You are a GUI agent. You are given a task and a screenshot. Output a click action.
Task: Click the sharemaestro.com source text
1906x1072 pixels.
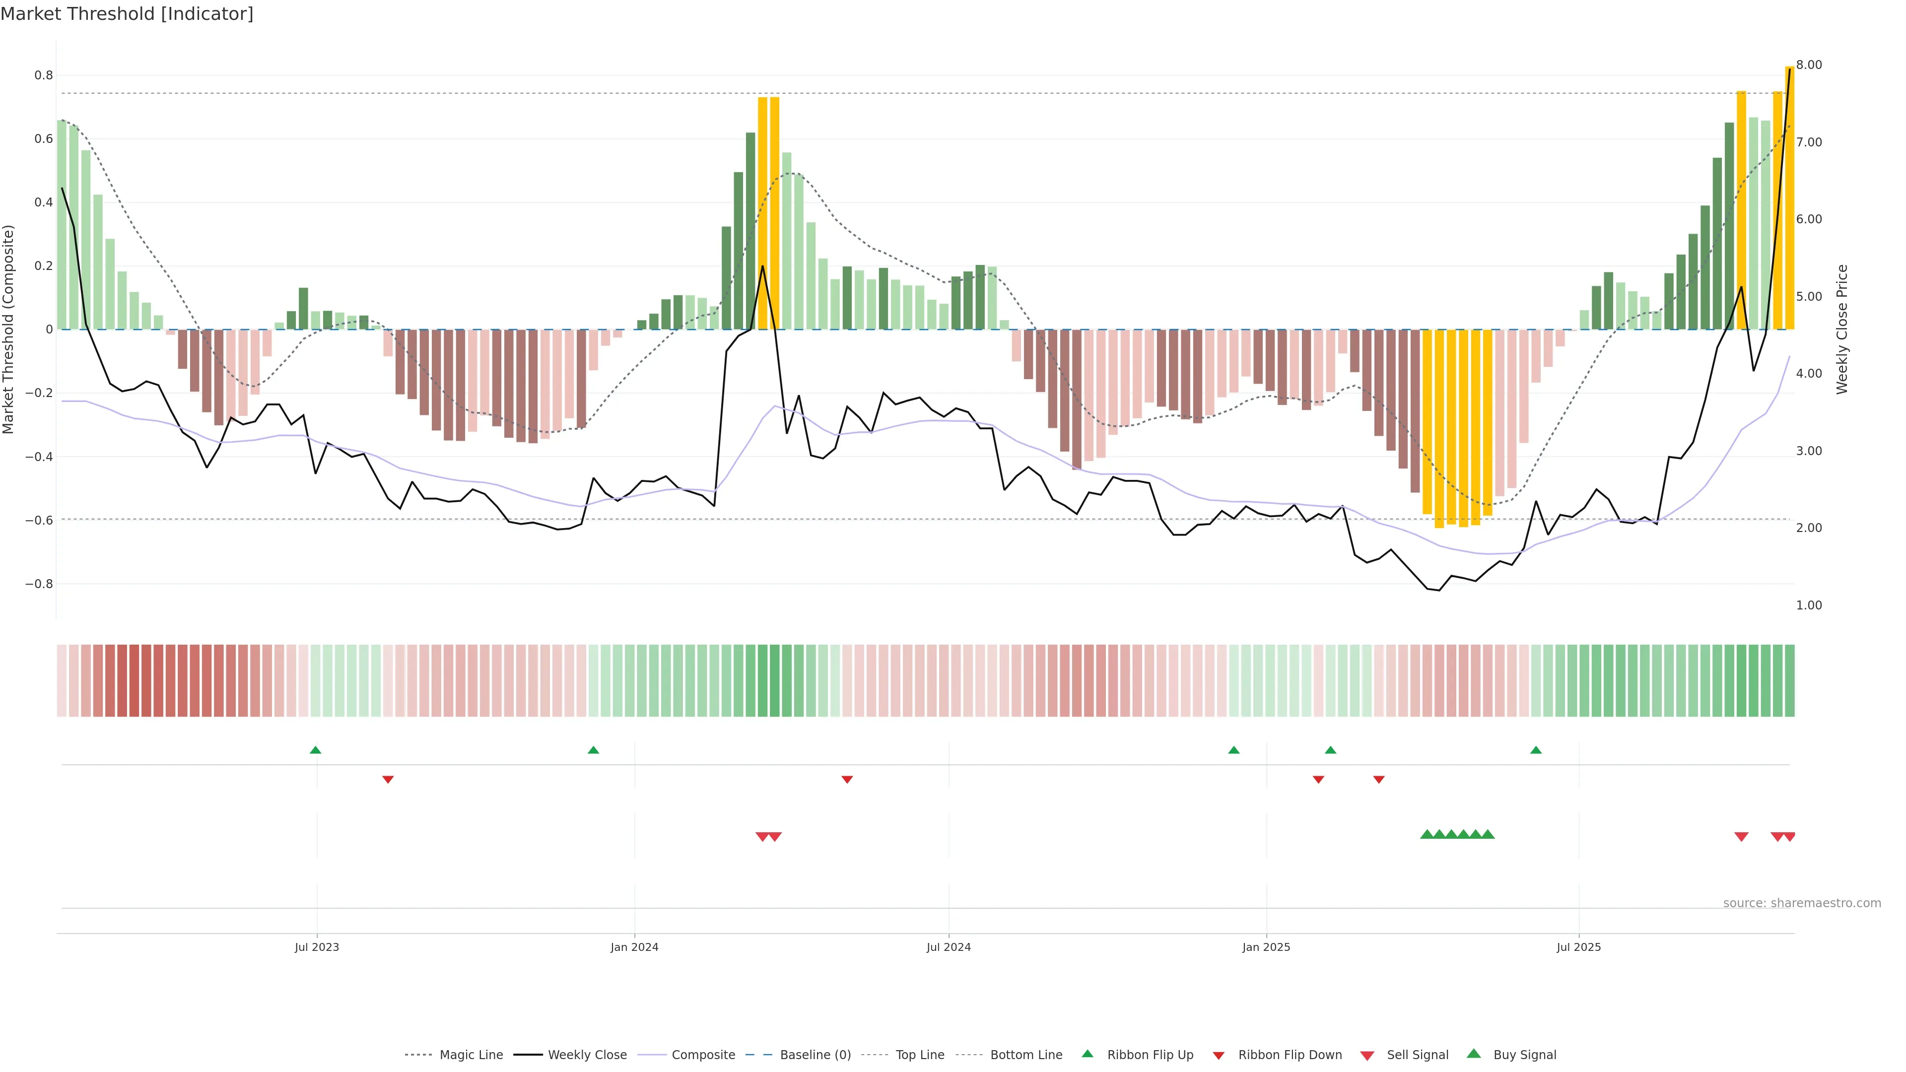[x=1802, y=903]
